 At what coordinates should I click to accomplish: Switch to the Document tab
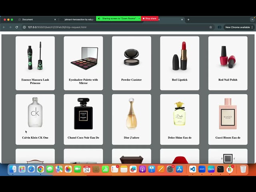pos(37,20)
